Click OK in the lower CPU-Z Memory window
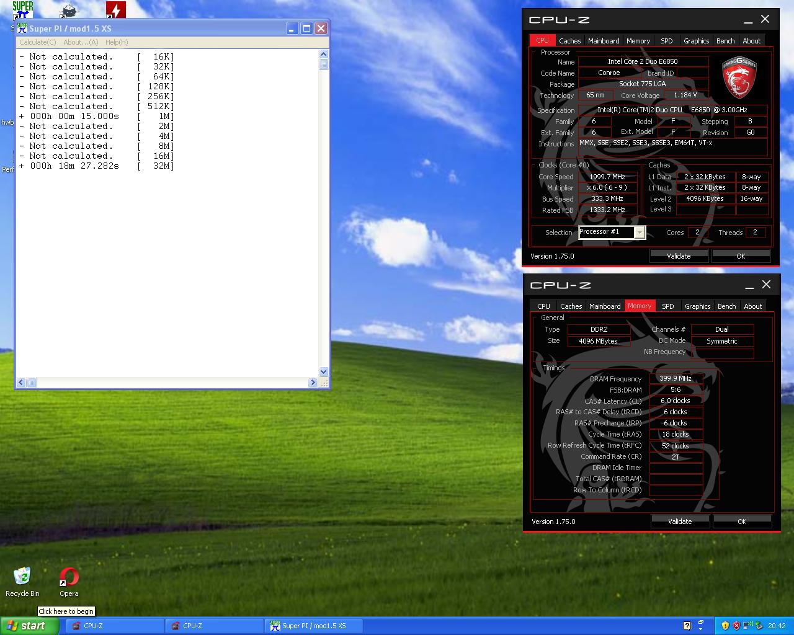Image resolution: width=794 pixels, height=635 pixels. point(742,521)
